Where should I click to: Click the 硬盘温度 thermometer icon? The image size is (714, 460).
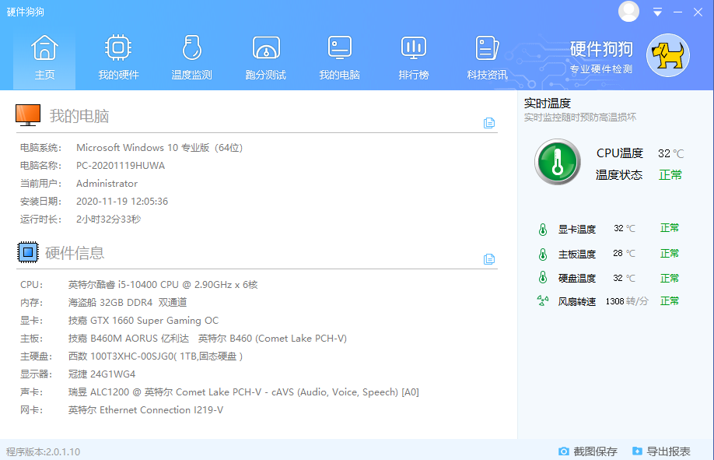point(543,277)
